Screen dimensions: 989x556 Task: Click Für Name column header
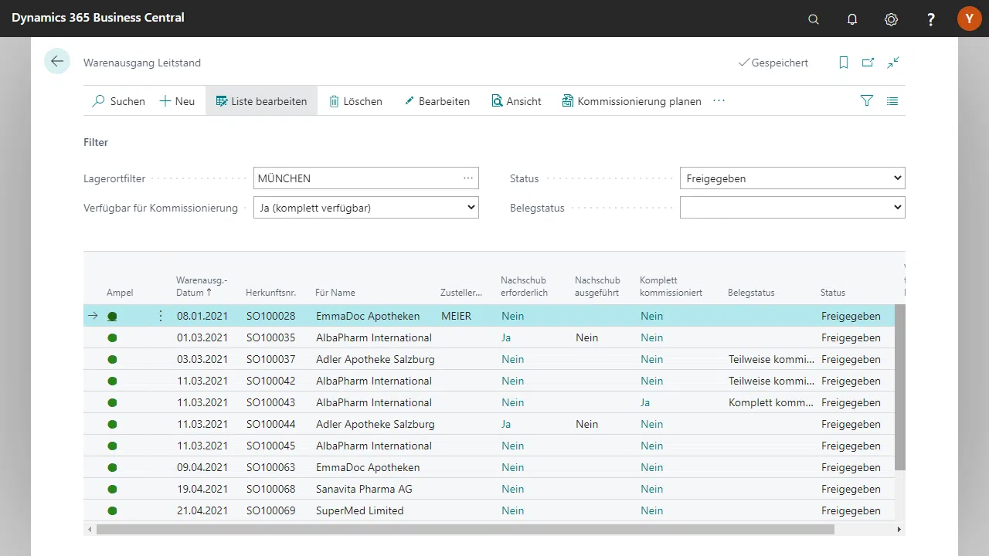335,293
